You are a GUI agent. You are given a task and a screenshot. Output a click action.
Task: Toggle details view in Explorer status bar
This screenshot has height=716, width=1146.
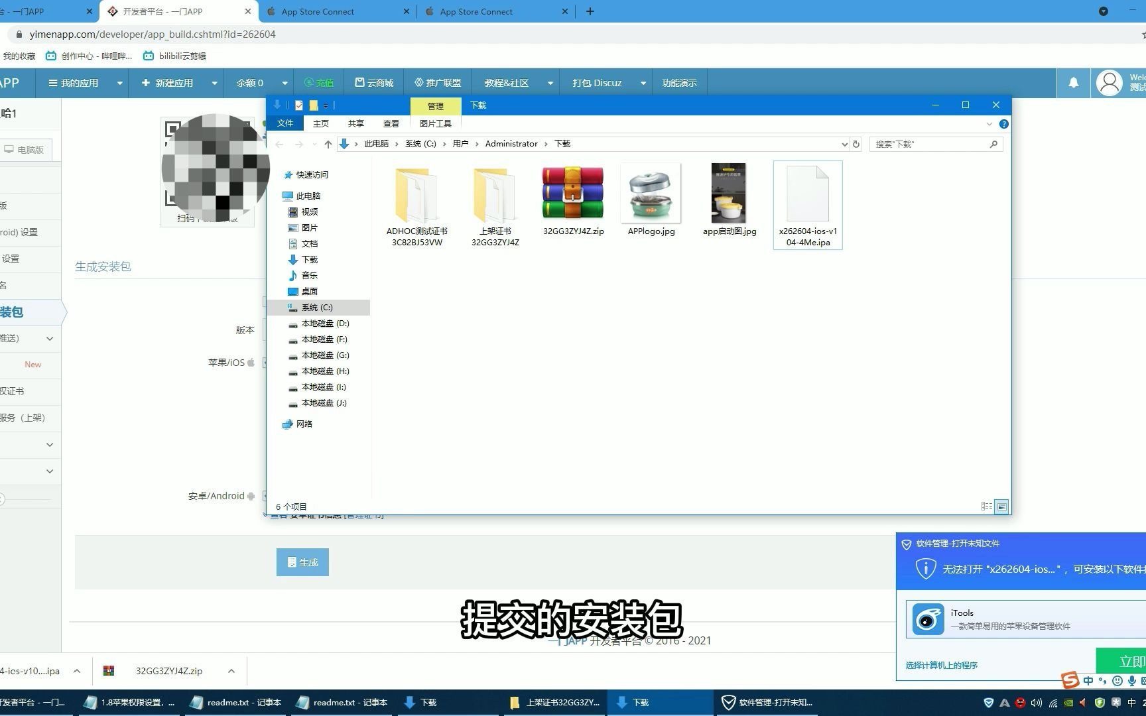coord(987,506)
